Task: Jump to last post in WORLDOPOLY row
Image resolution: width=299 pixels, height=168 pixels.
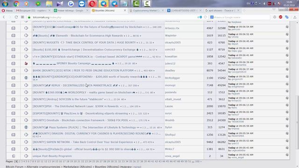Action: point(287,91)
